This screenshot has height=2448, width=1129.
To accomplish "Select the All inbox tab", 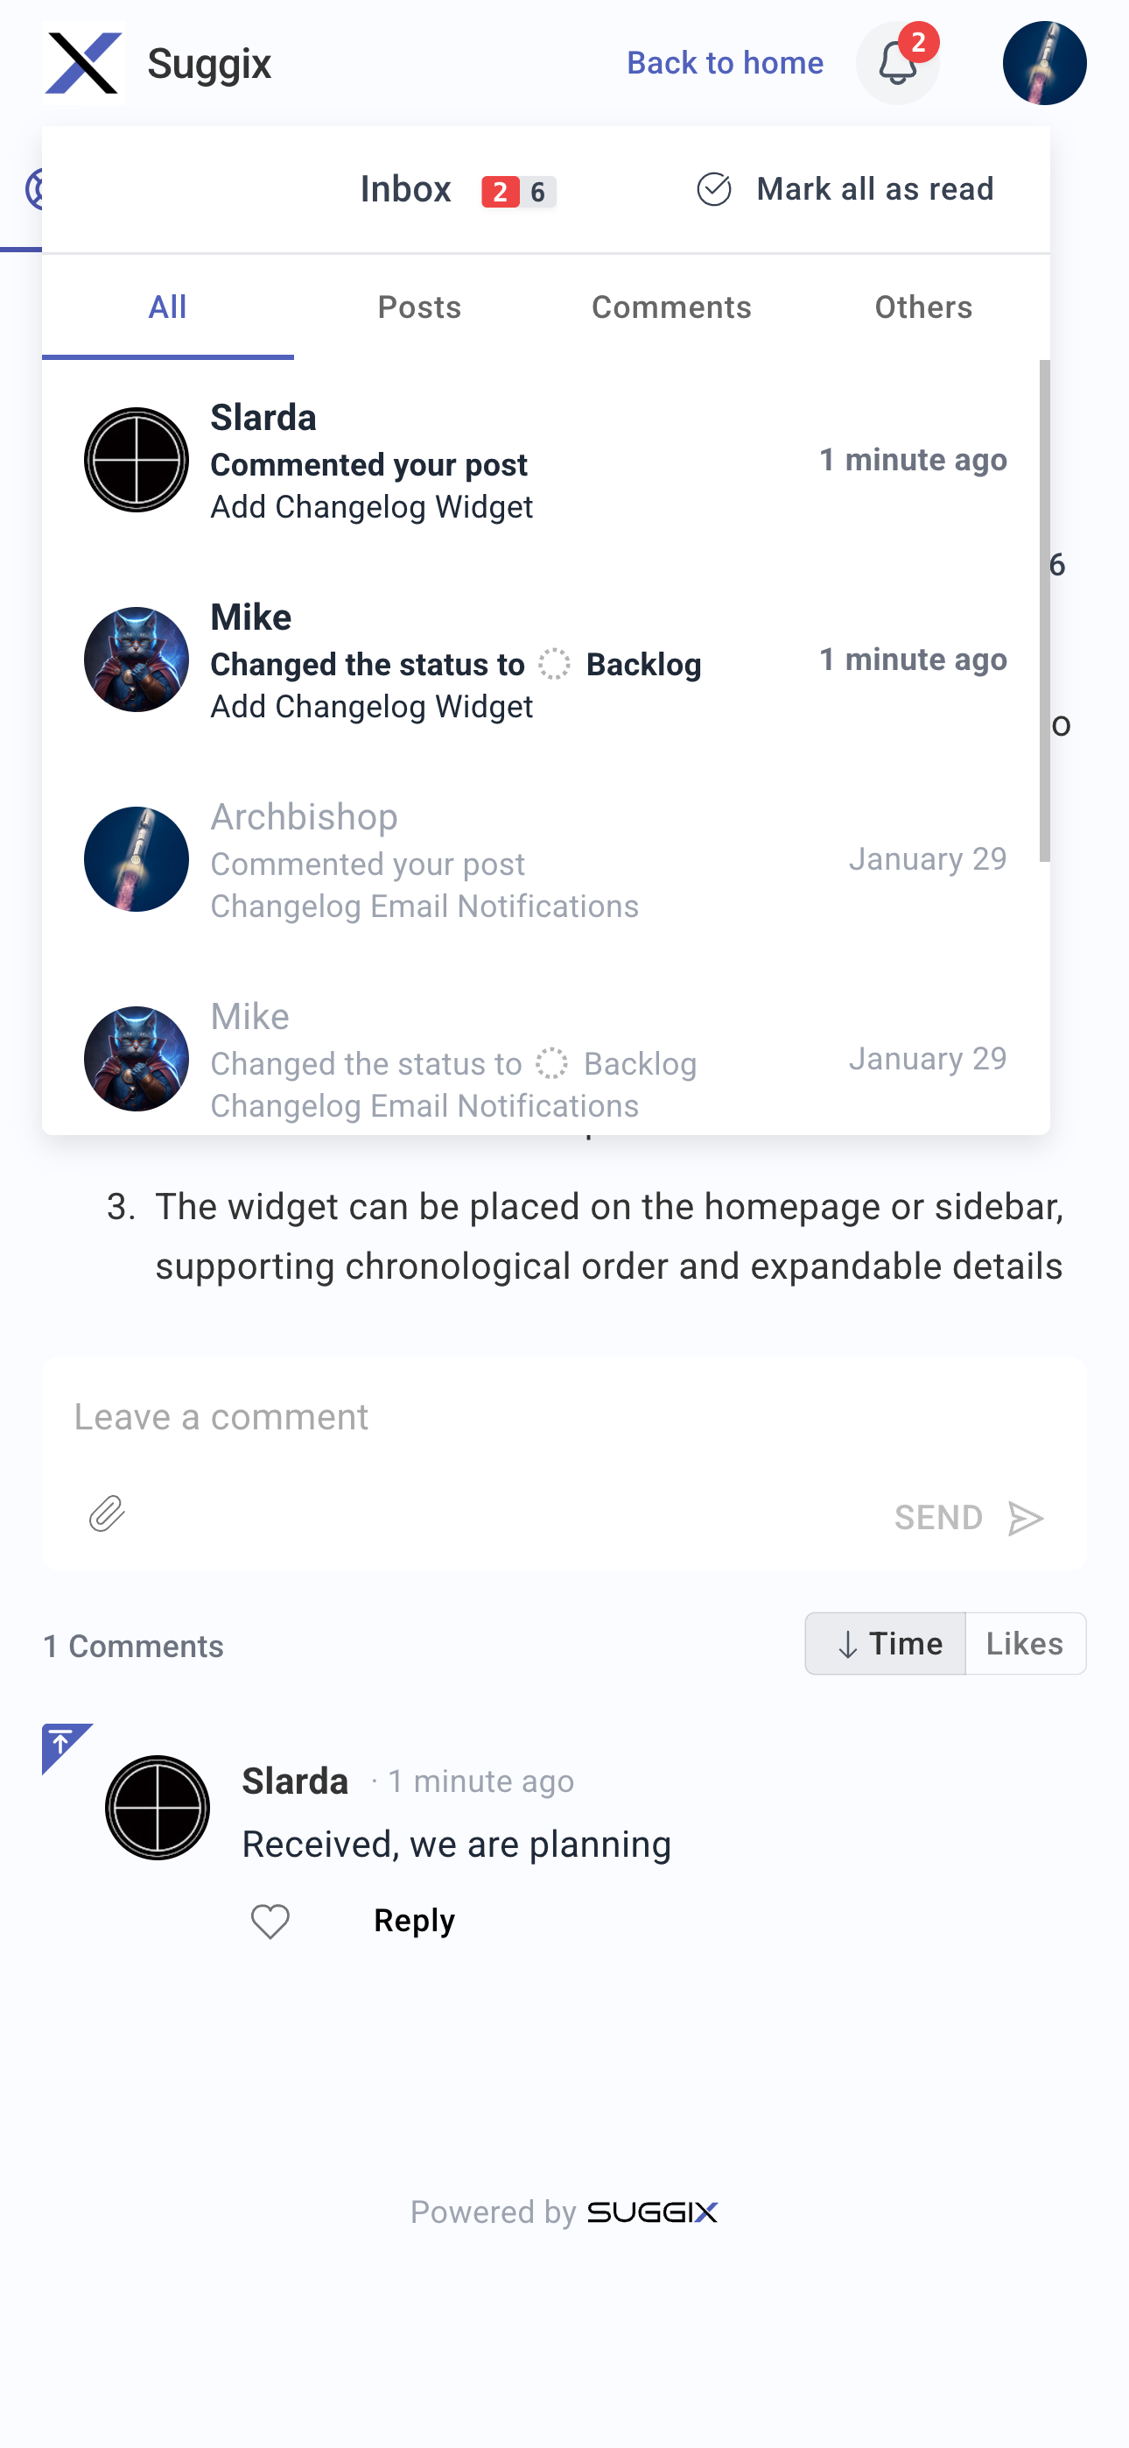I will (167, 307).
